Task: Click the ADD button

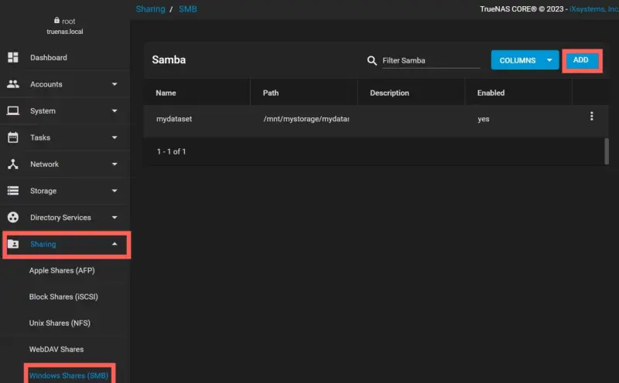Action: point(581,60)
